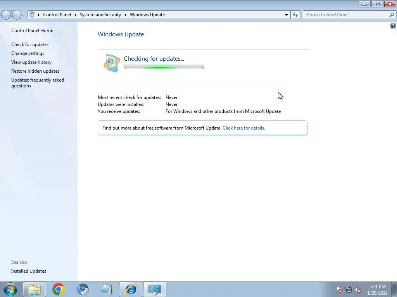Expand the arrow before Control Panel breadcrumb
Screen dimensions: 397x297
coord(39,15)
